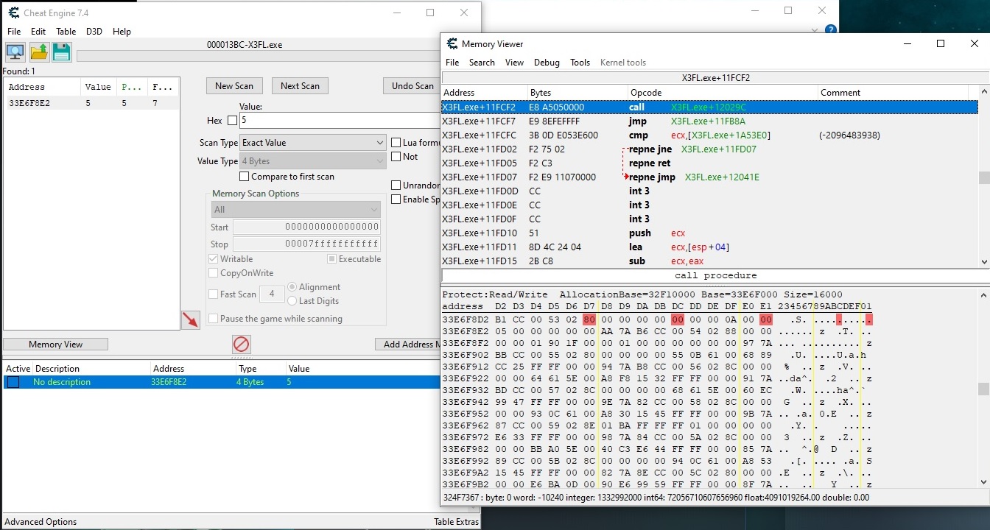Check Compare to first scan
The width and height of the screenshot is (990, 530).
245,177
